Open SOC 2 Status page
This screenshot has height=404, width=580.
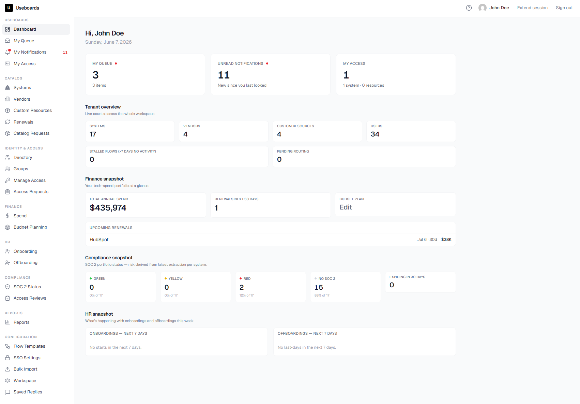(x=36, y=287)
